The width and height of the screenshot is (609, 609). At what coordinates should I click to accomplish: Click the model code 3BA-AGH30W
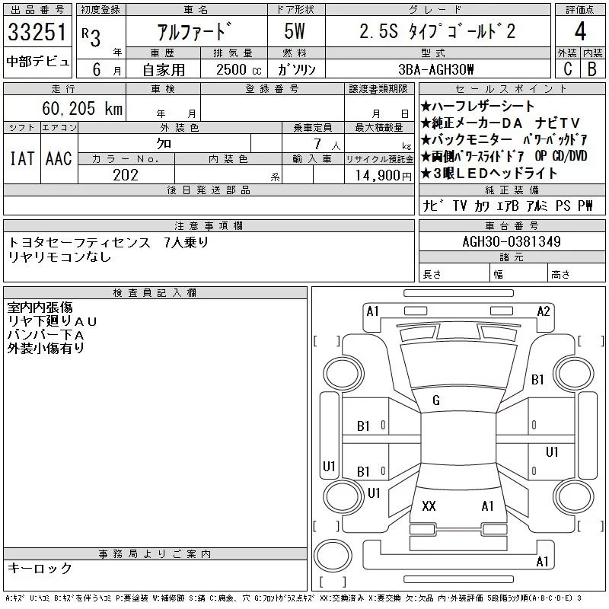436,69
